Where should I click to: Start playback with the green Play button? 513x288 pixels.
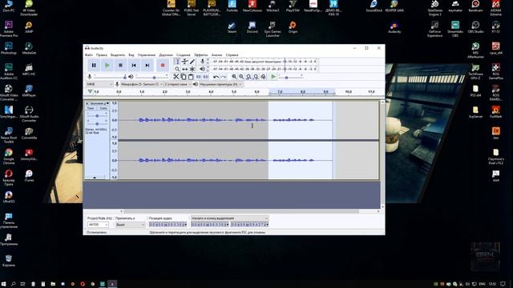[x=107, y=66]
